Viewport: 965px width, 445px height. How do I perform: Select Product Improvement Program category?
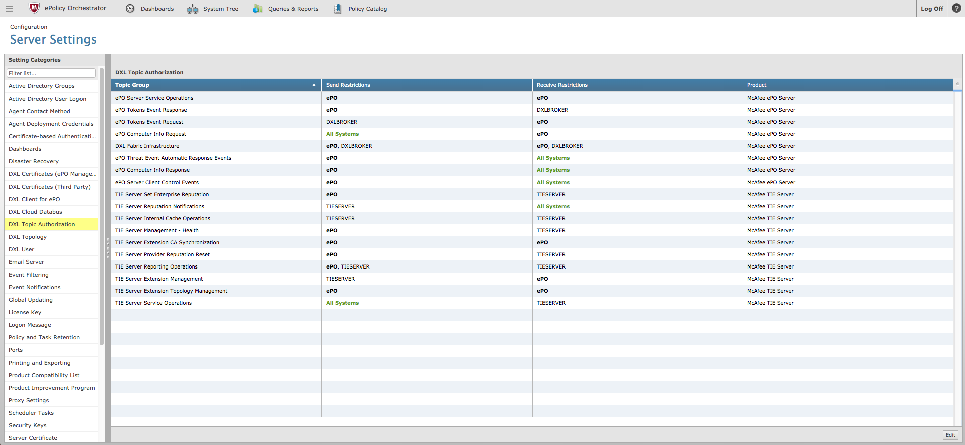coord(51,388)
